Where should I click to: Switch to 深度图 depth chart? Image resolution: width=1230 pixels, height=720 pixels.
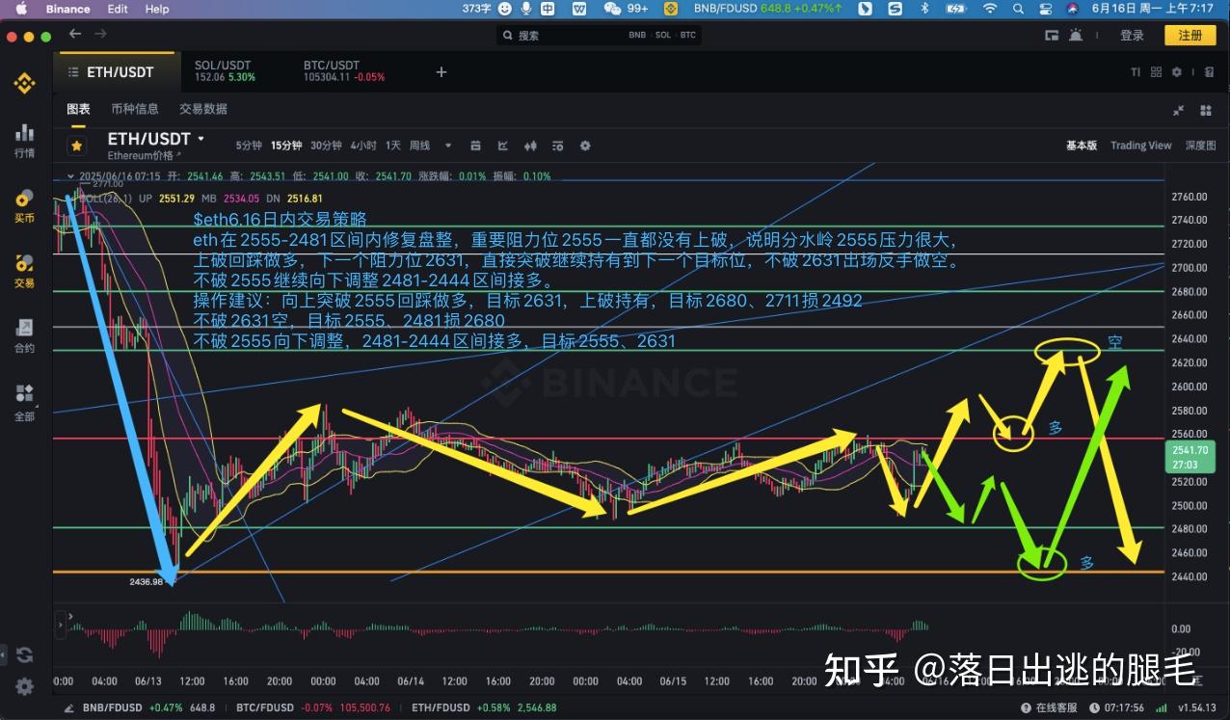(1200, 146)
